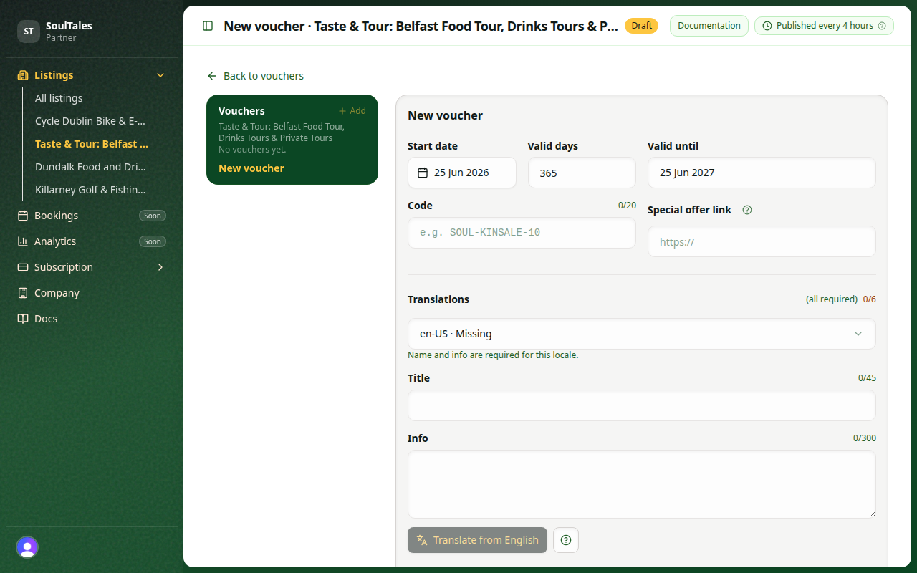Click Published every 4 hours badge
The width and height of the screenshot is (917, 573).
tap(824, 26)
